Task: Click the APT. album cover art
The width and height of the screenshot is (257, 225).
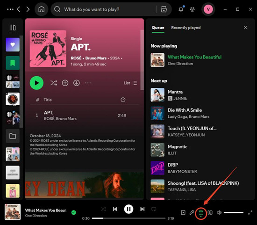Action: click(48, 49)
